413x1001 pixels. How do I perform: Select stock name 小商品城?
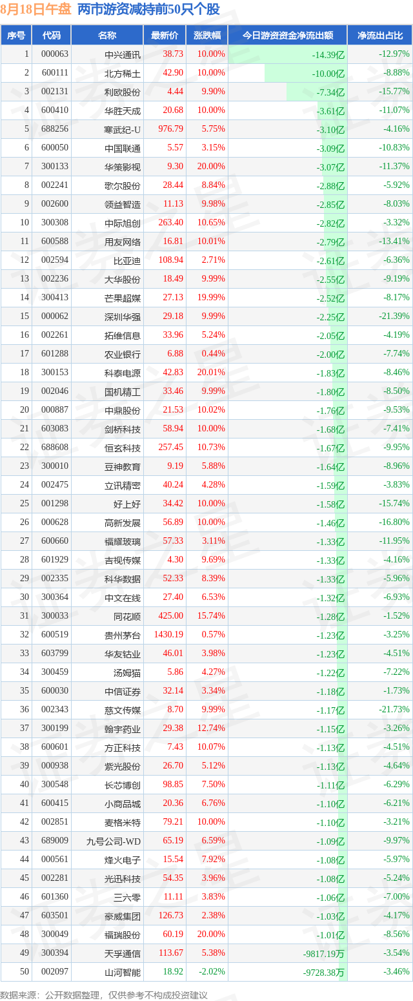click(x=123, y=803)
